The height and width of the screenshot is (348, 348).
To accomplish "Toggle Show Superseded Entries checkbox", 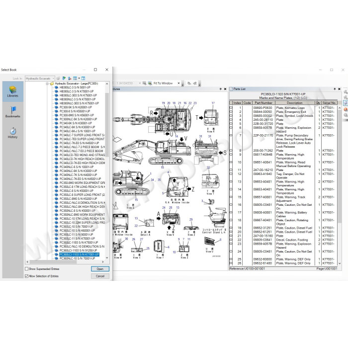I will 27,269.
